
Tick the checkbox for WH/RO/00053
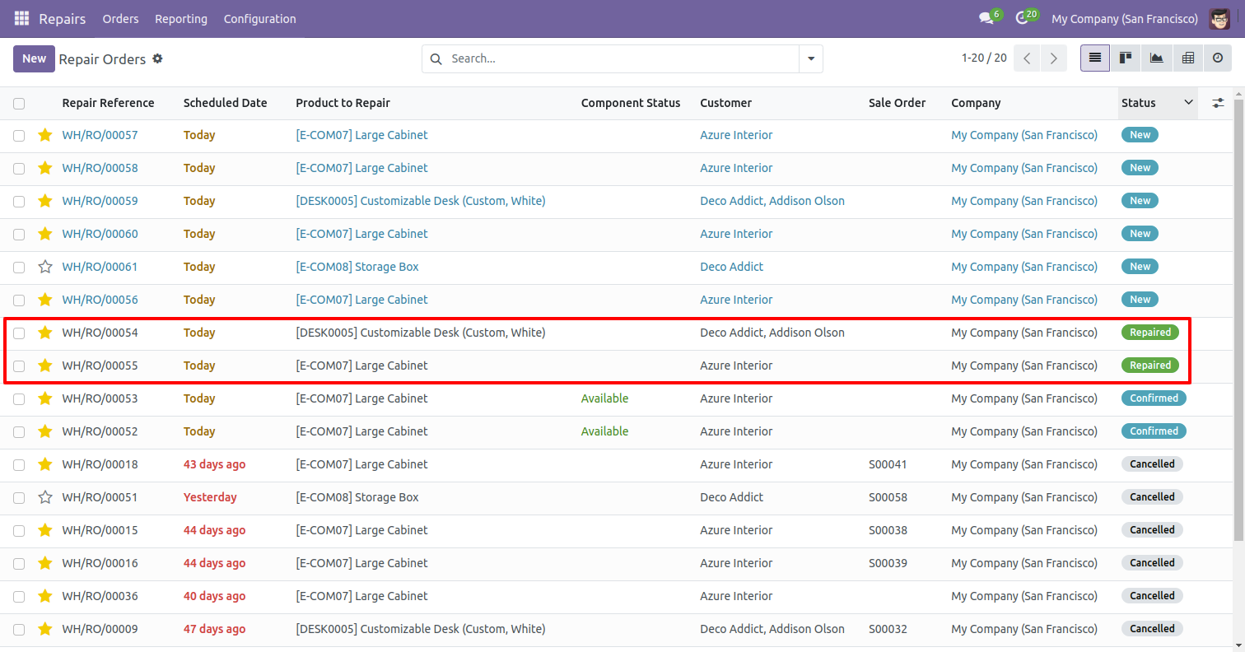coord(19,398)
